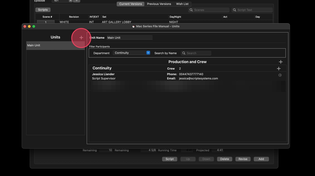Select the Current Versions tab

click(x=130, y=4)
